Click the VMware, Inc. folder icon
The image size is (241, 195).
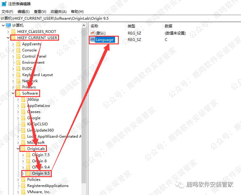pos(23,192)
